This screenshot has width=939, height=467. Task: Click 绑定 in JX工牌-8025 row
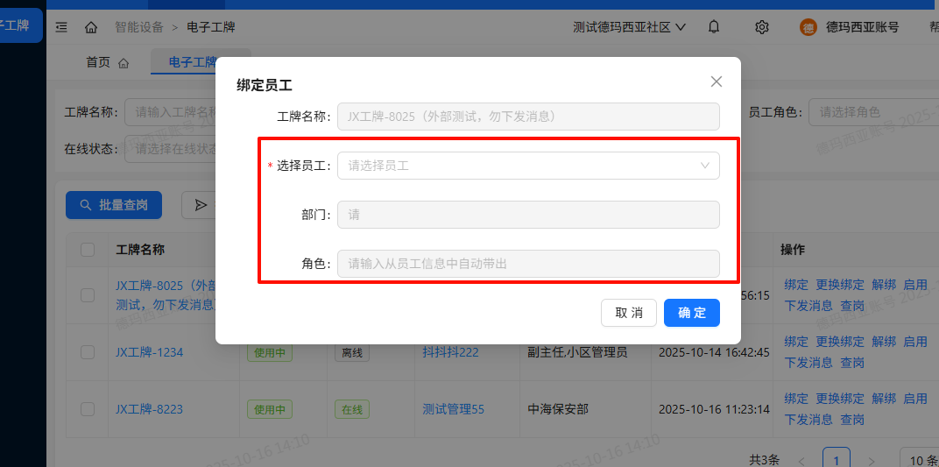click(796, 285)
